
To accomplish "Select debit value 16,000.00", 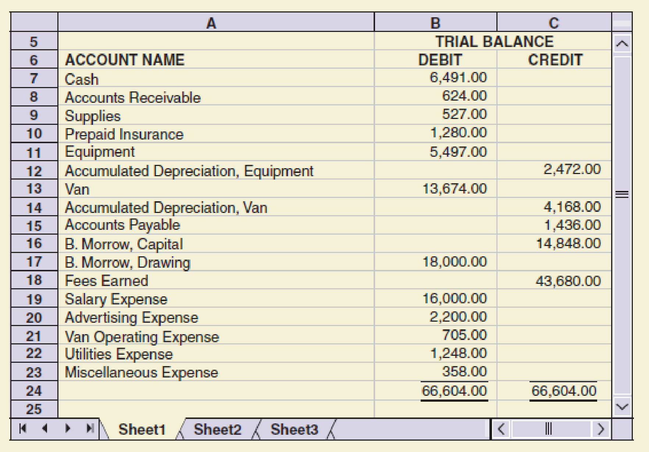I will [435, 299].
